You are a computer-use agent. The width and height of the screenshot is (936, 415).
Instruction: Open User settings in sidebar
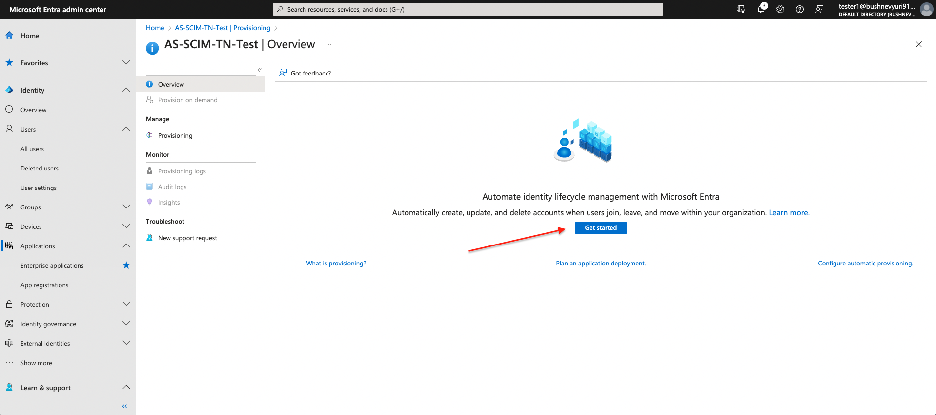pyautogui.click(x=39, y=188)
